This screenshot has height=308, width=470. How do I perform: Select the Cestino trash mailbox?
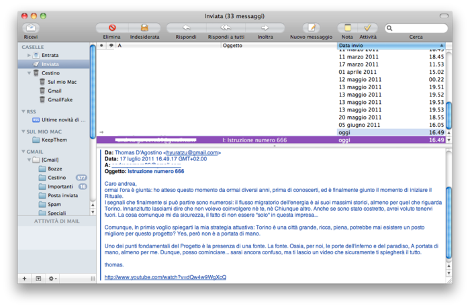coord(50,72)
